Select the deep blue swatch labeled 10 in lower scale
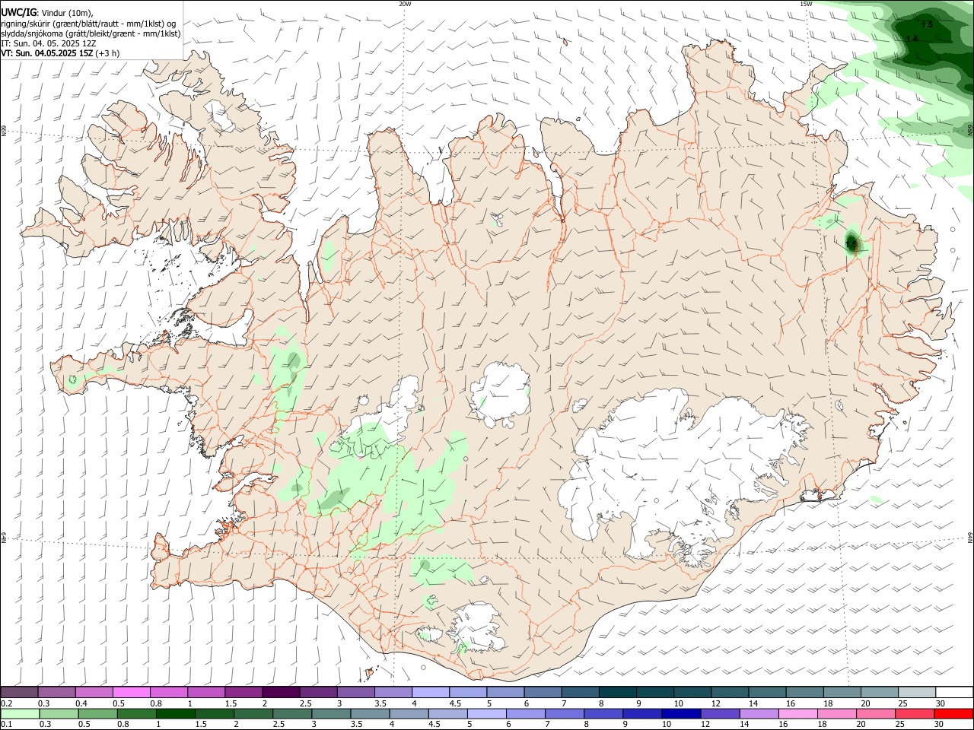 click(x=680, y=714)
